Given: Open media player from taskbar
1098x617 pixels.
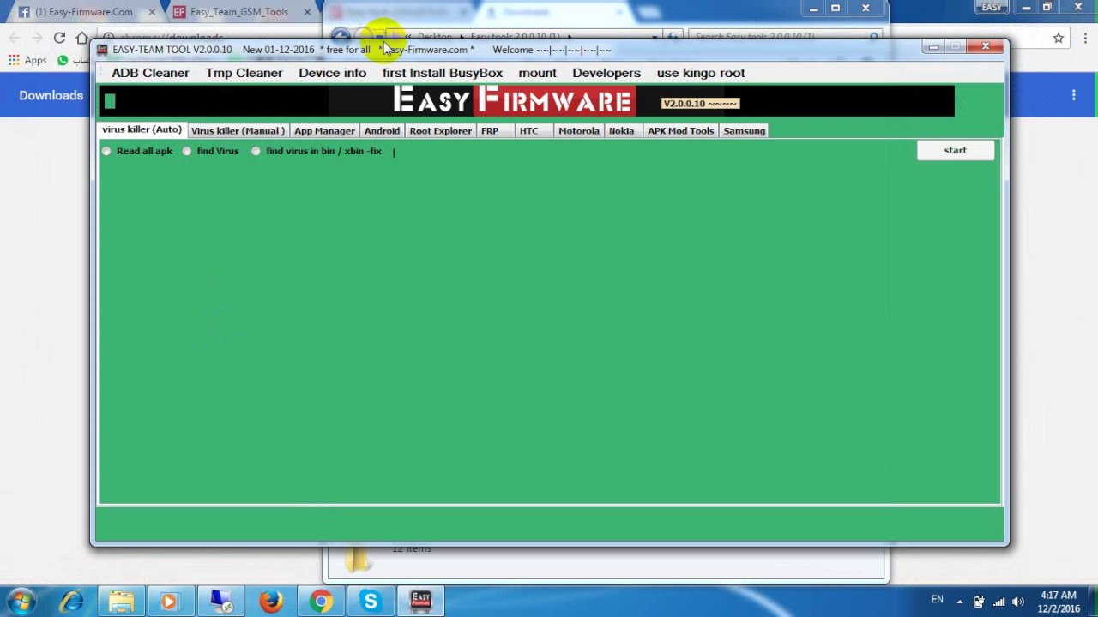Looking at the screenshot, I should [169, 602].
